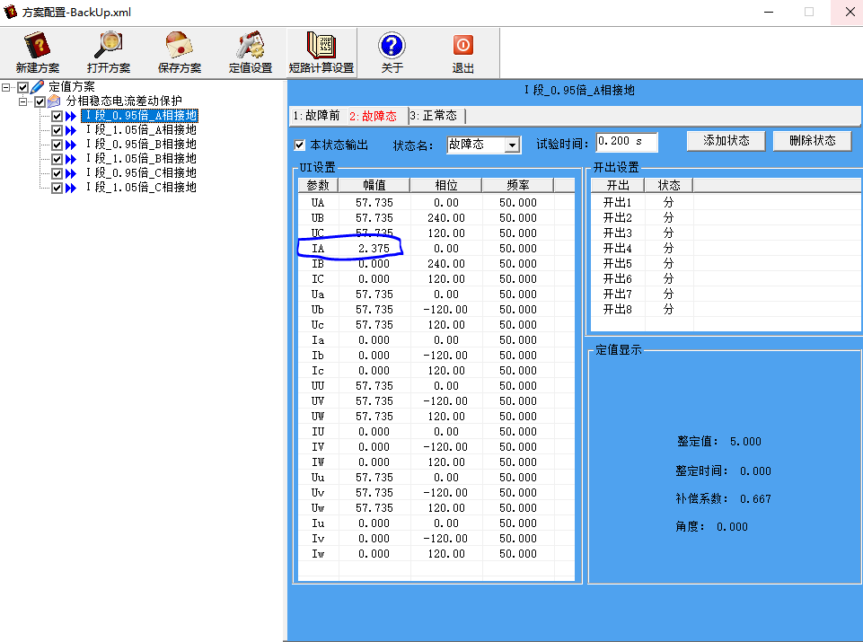The height and width of the screenshot is (642, 863).
Task: Switch to the 1:故障前 tab
Action: tap(316, 116)
